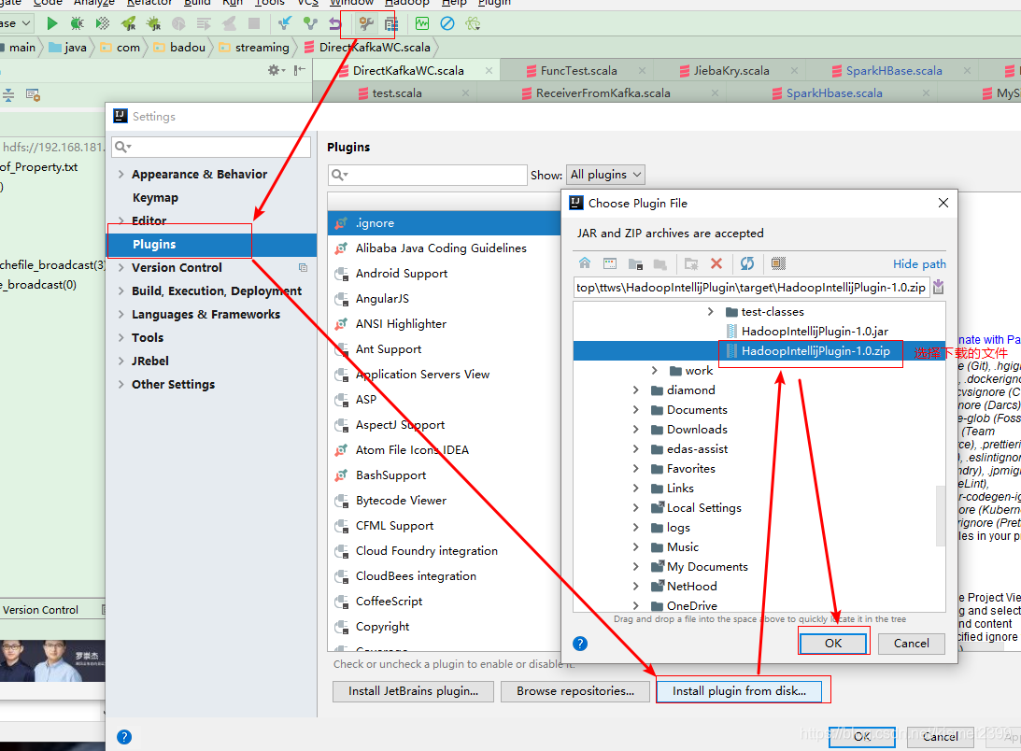Switch to test.scala tab
The image size is (1021, 751).
tap(397, 93)
